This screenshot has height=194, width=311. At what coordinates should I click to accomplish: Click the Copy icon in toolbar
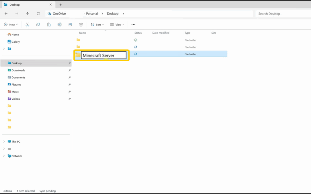pyautogui.click(x=38, y=25)
